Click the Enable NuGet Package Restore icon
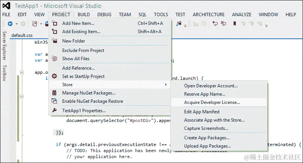 point(54,101)
